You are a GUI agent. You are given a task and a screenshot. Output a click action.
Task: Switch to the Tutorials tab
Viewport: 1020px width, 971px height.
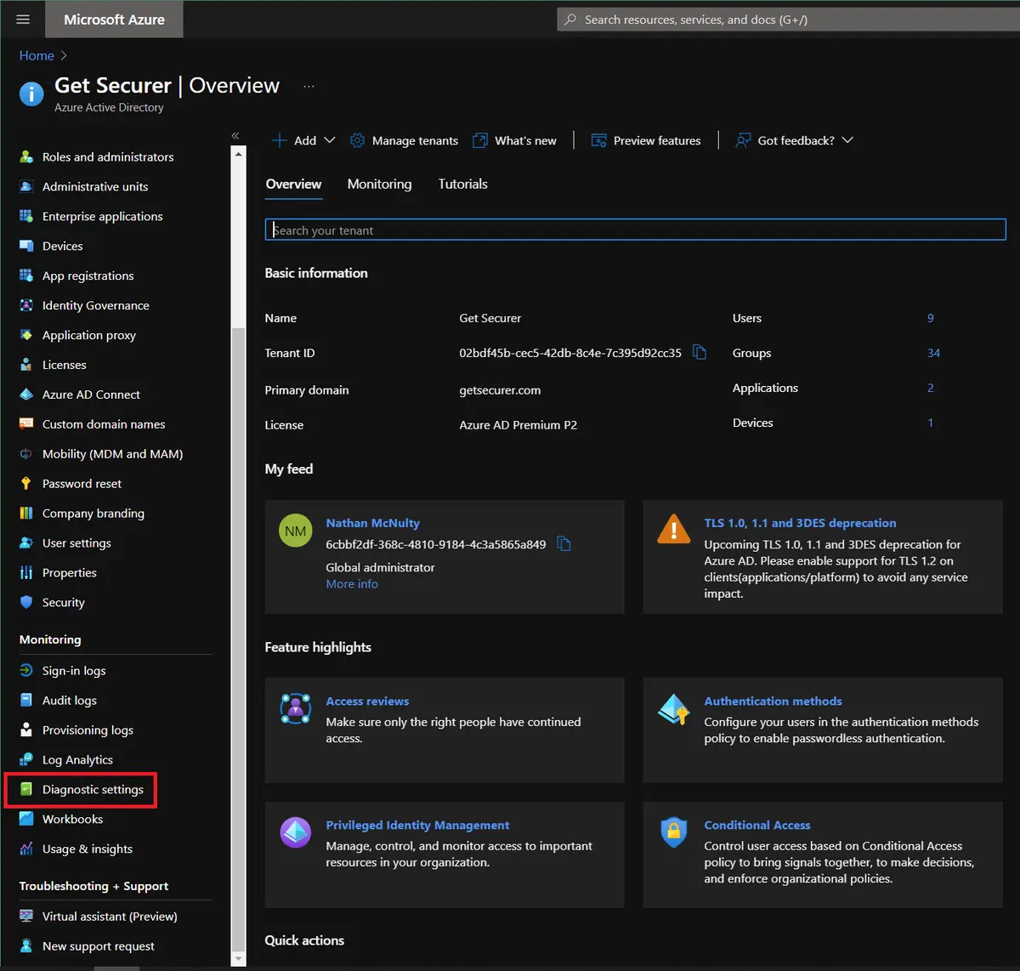pyautogui.click(x=462, y=184)
